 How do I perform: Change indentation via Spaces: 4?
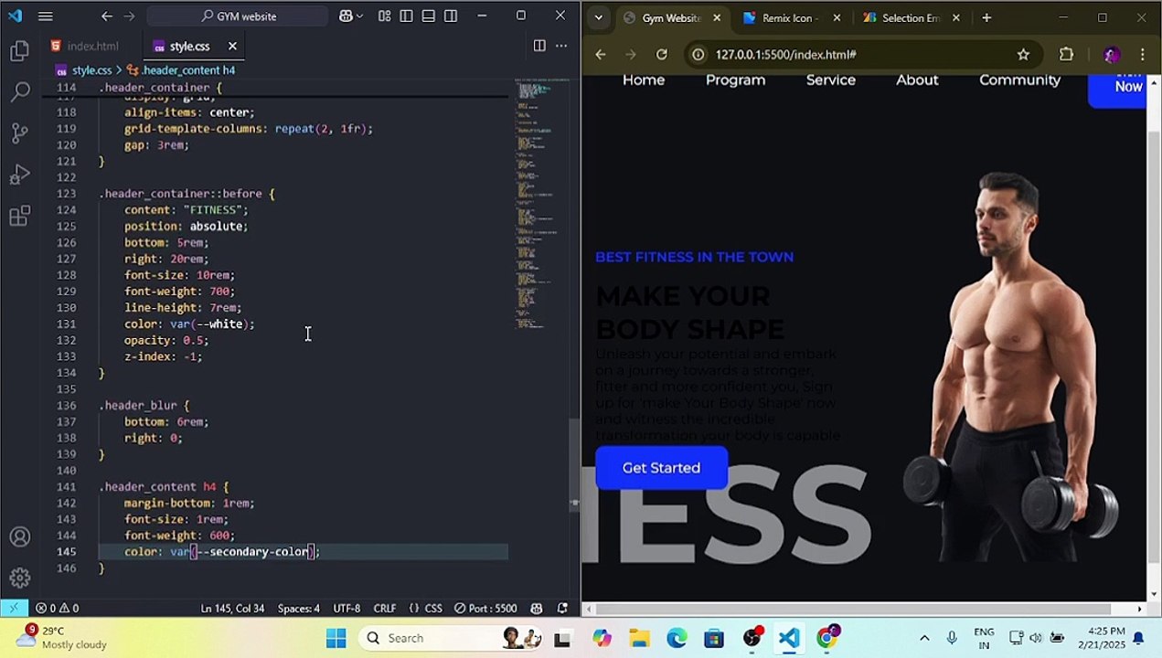click(x=299, y=608)
